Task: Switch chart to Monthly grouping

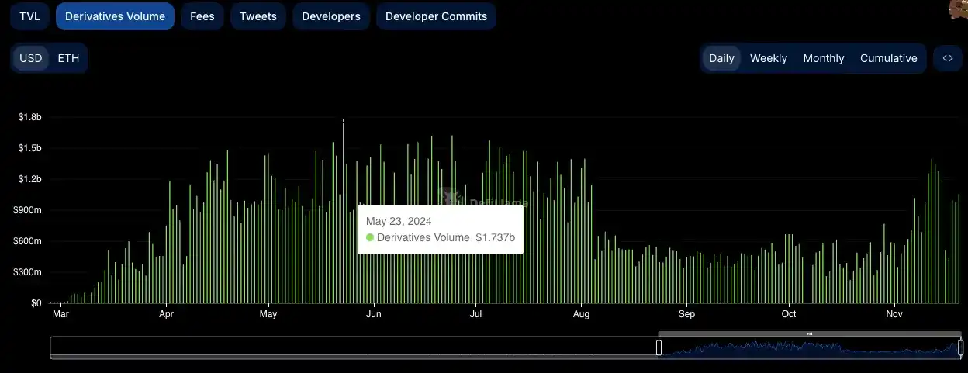Action: [823, 58]
